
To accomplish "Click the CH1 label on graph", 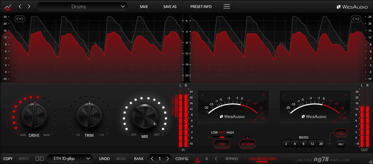I will [20, 19].
